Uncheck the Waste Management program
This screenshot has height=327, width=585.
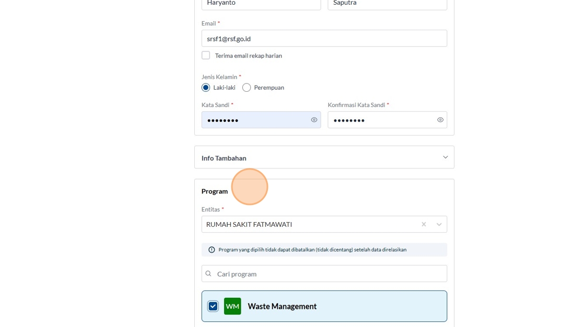click(213, 306)
